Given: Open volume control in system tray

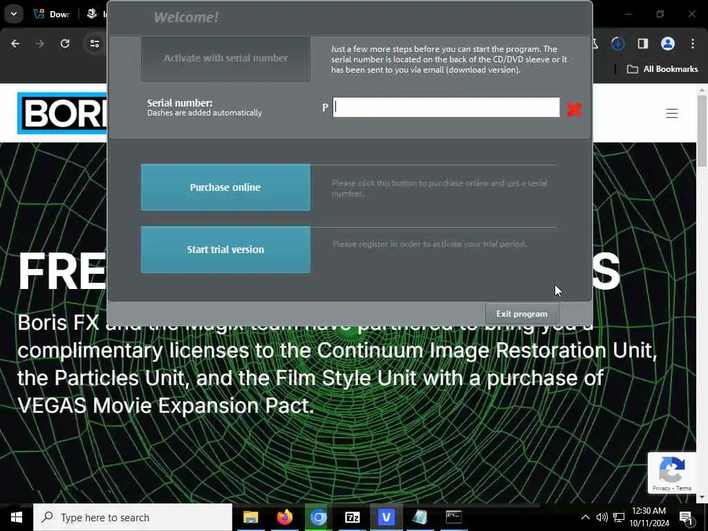Looking at the screenshot, I should pyautogui.click(x=602, y=517).
